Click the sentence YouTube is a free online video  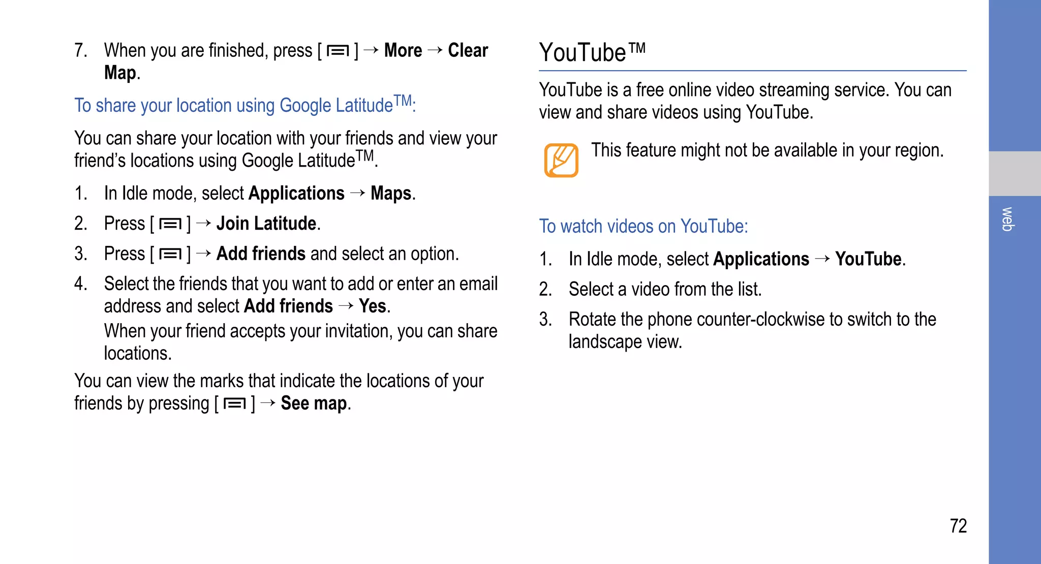745,101
